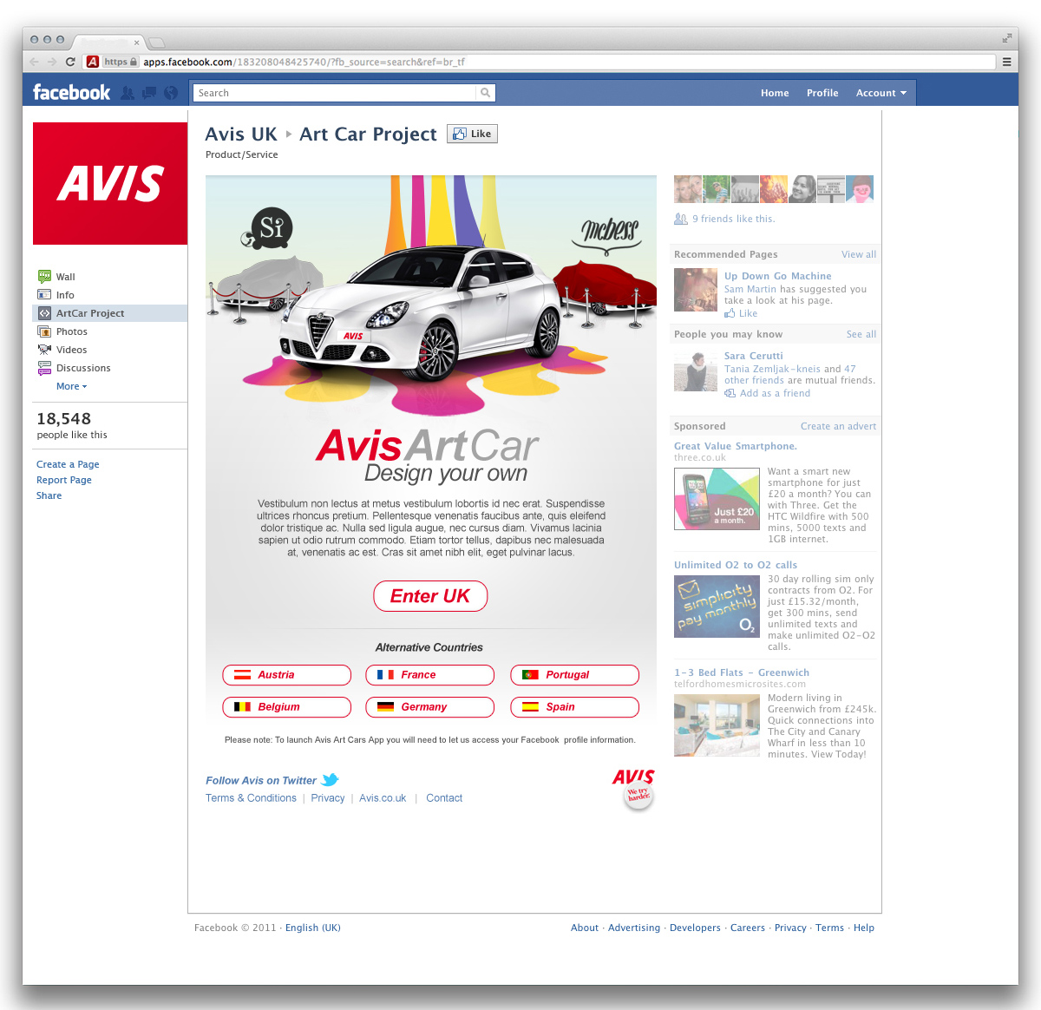Image resolution: width=1041 pixels, height=1010 pixels.
Task: Click the HTC smartphone ad image
Action: (x=717, y=499)
